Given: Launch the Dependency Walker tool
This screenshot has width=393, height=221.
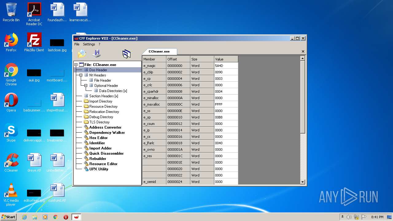Looking at the screenshot, I should tap(107, 133).
